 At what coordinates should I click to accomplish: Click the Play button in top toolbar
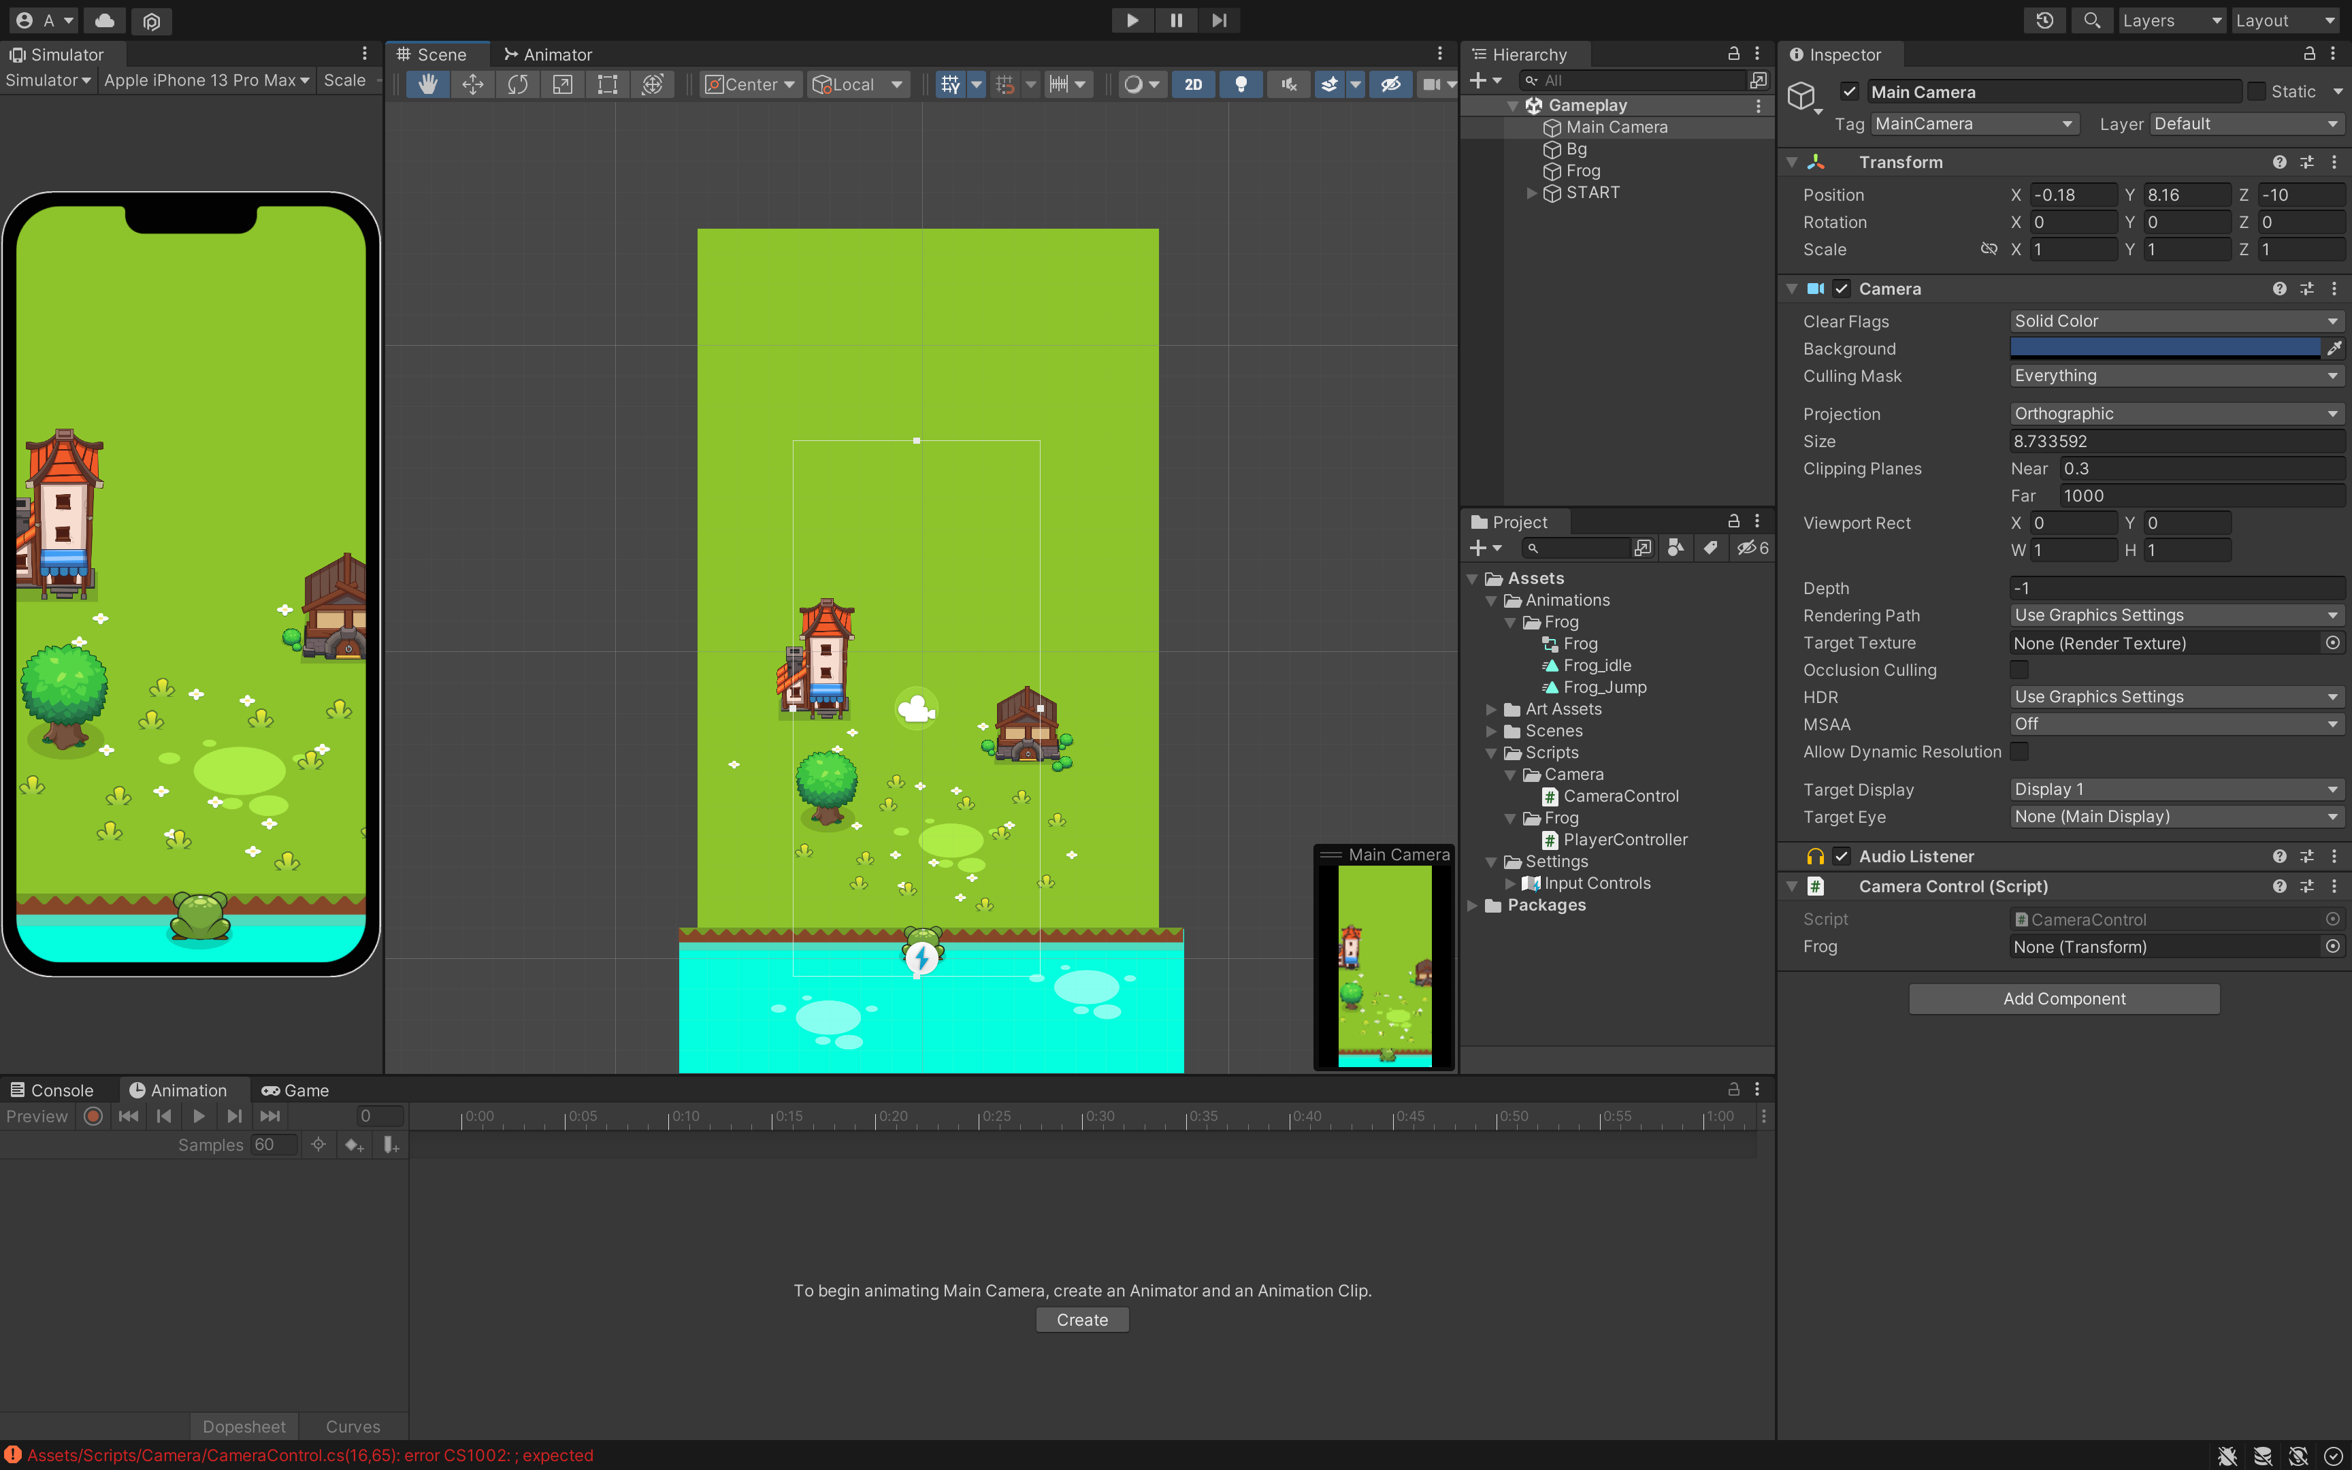(x=1132, y=20)
